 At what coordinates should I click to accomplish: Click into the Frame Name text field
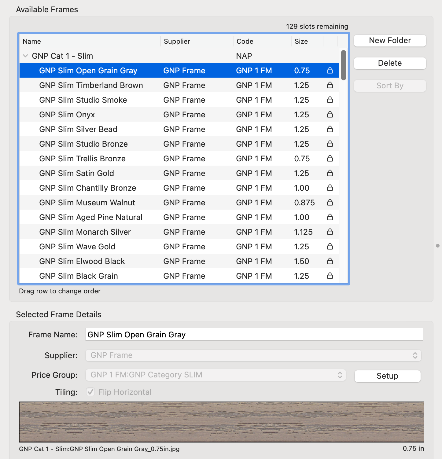point(254,335)
